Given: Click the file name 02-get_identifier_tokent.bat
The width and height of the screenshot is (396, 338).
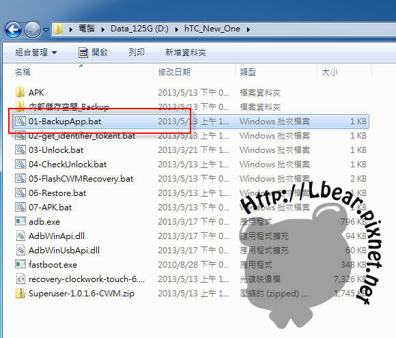Looking at the screenshot, I should 82,136.
